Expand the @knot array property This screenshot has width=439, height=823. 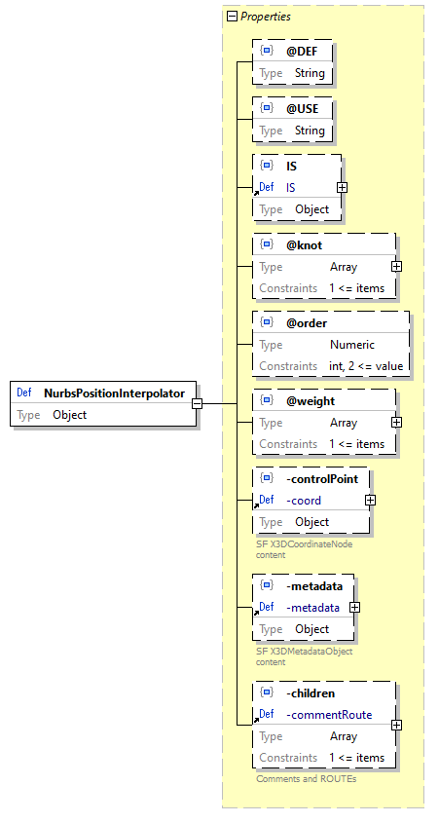coord(396,267)
